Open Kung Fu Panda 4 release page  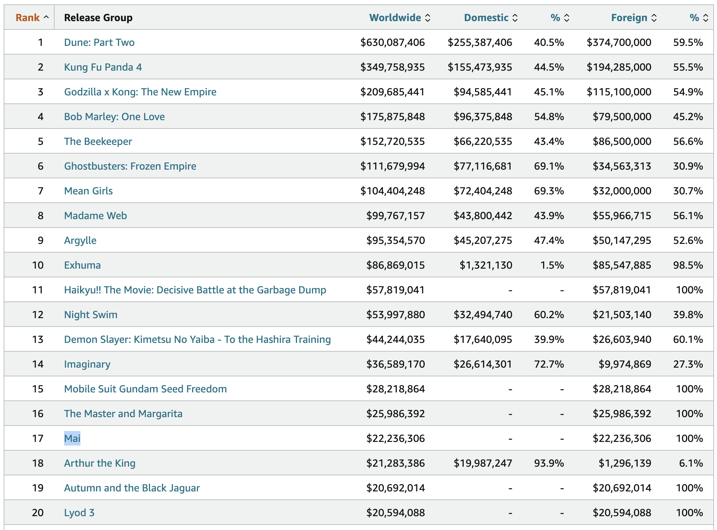tap(103, 67)
